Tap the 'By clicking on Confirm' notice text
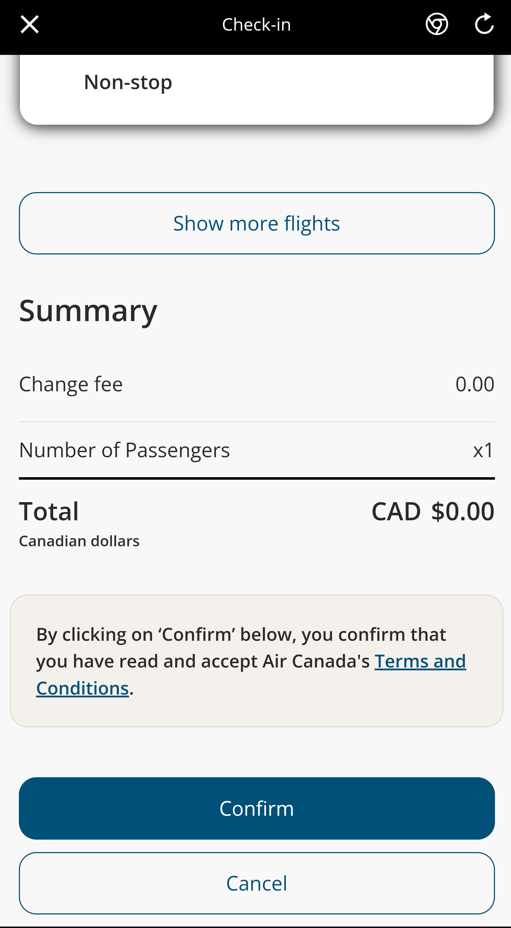The image size is (511, 928). coord(241,635)
